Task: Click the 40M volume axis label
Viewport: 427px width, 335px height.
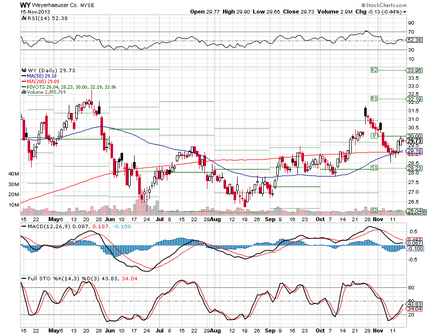Action: point(14,174)
